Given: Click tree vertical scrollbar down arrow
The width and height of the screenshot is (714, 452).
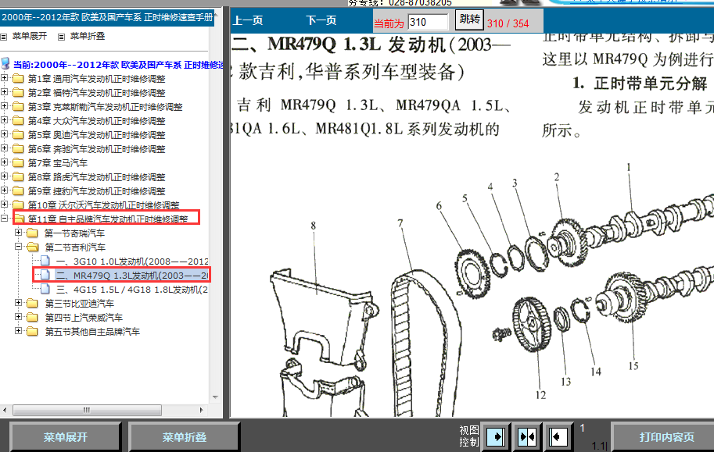Looking at the screenshot, I should point(215,397).
